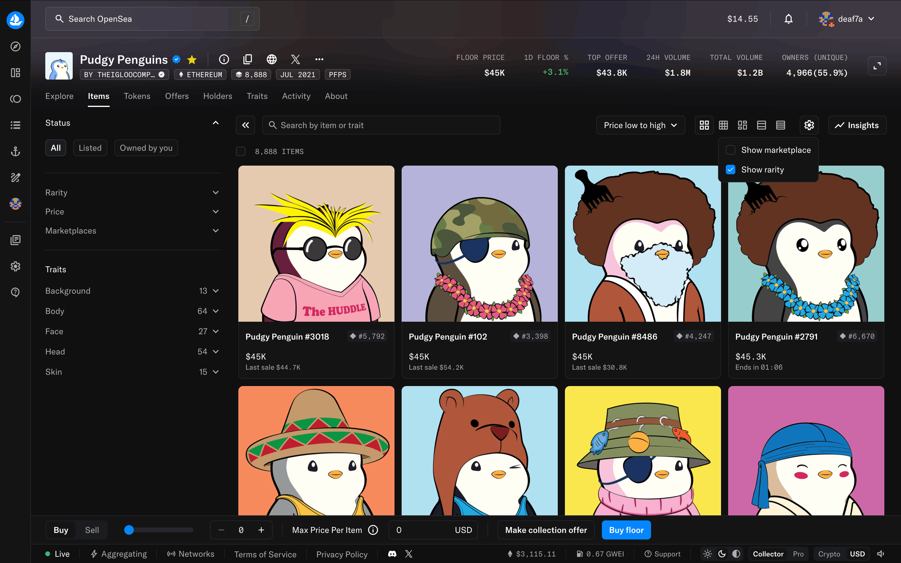Open the Discord icon in the footer
This screenshot has width=901, height=563.
[x=392, y=554]
